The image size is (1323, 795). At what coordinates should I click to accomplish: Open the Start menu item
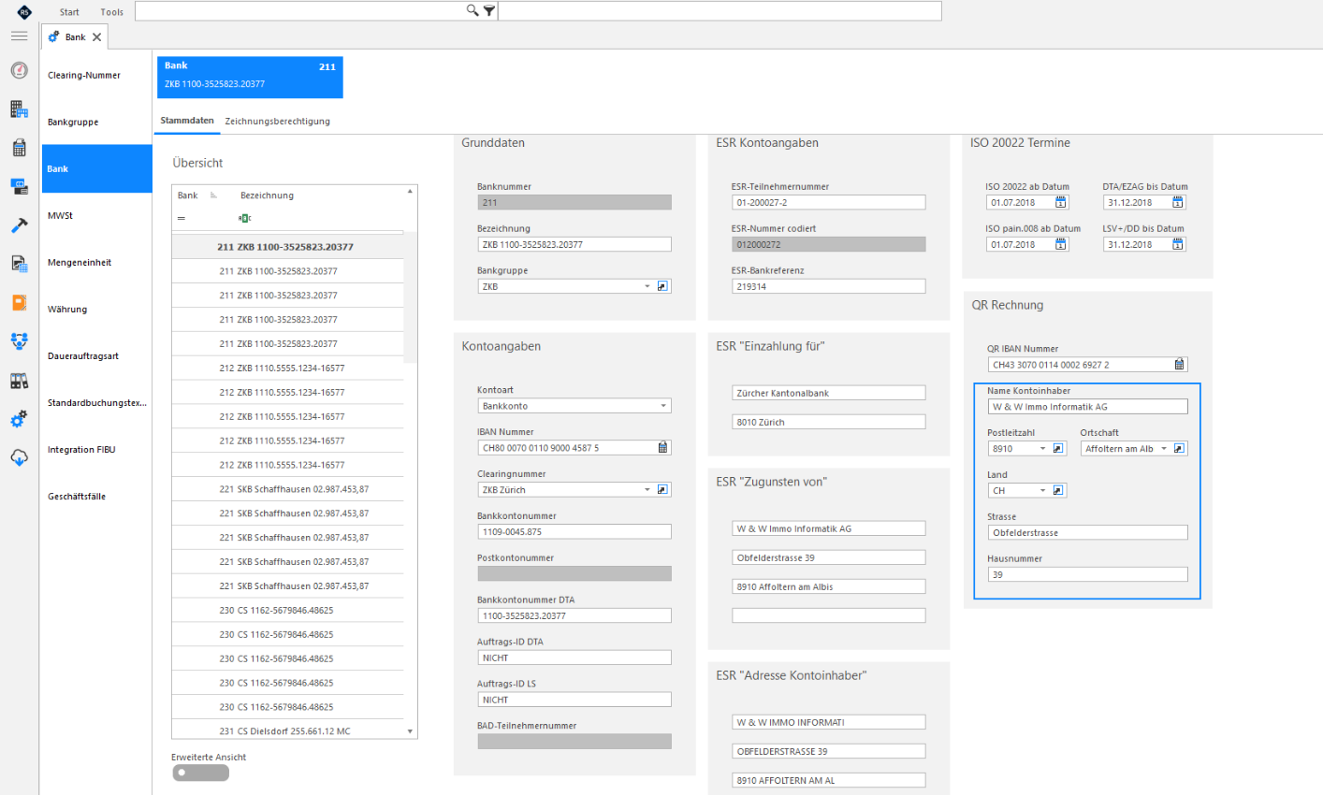coord(69,12)
